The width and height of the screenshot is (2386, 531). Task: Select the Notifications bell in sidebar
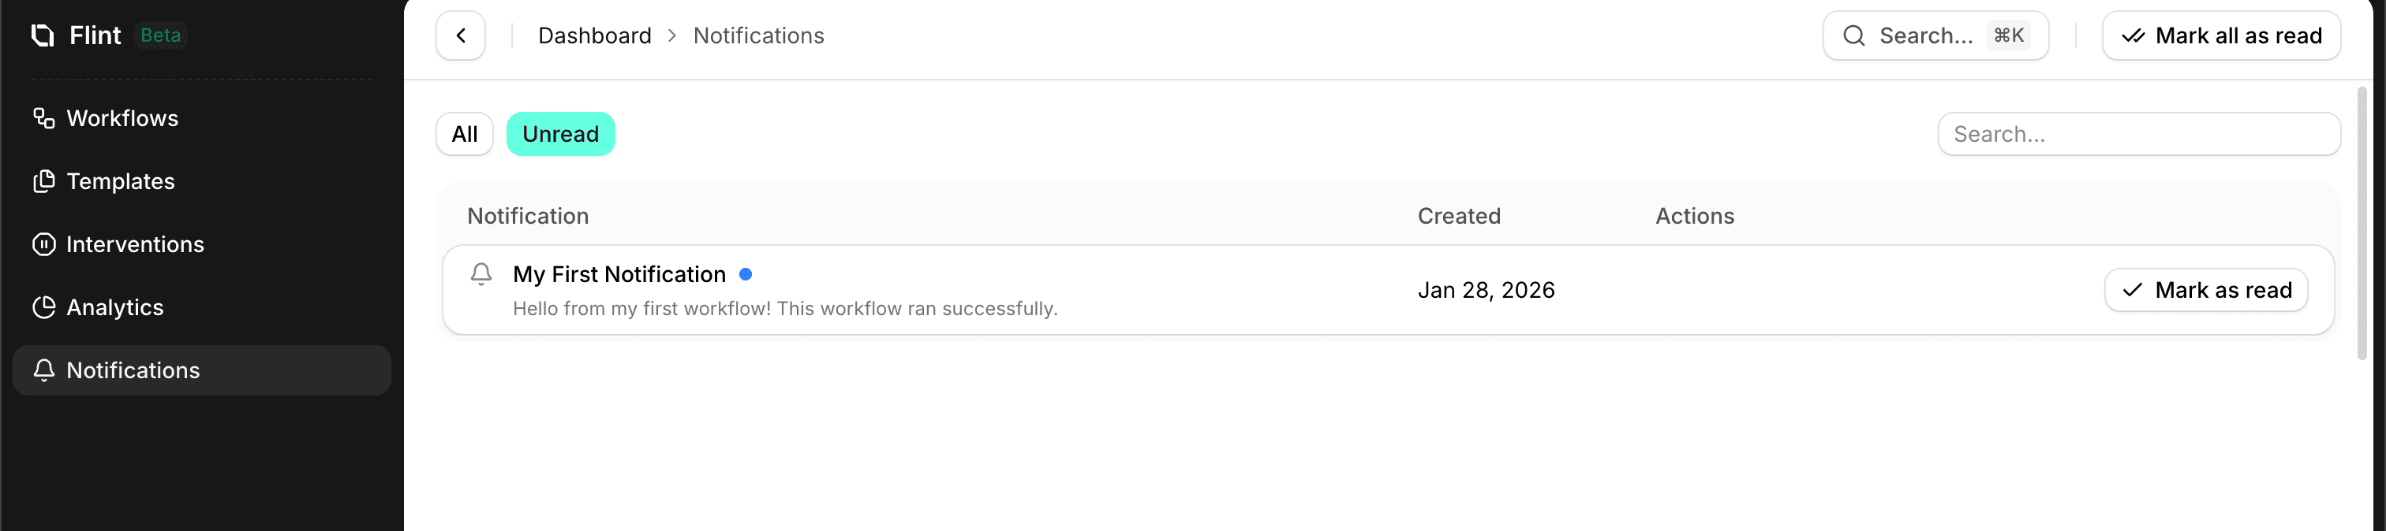click(43, 370)
